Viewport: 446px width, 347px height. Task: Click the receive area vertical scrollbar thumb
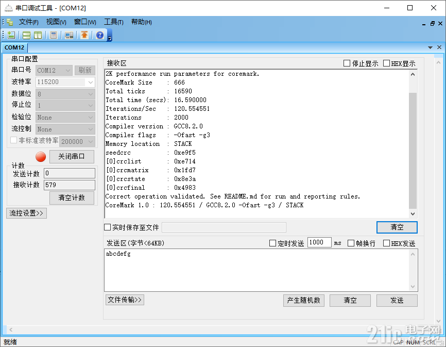[x=413, y=151]
